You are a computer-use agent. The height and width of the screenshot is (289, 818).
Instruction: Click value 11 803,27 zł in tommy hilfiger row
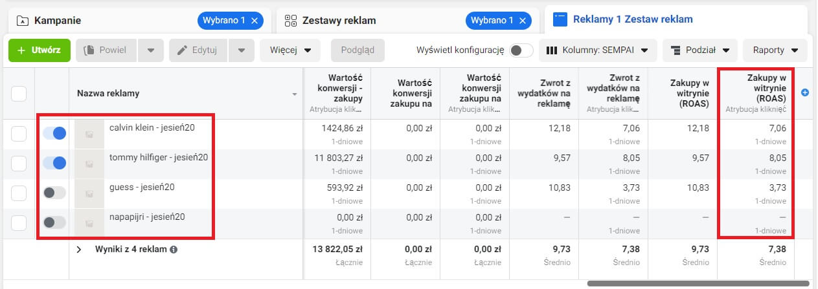click(339, 158)
